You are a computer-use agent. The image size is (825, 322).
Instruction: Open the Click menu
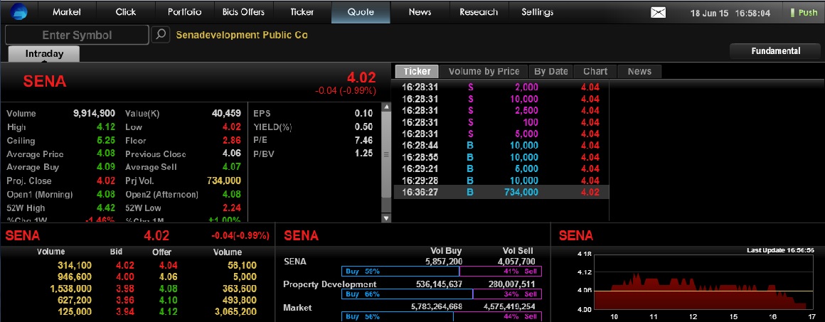click(126, 11)
